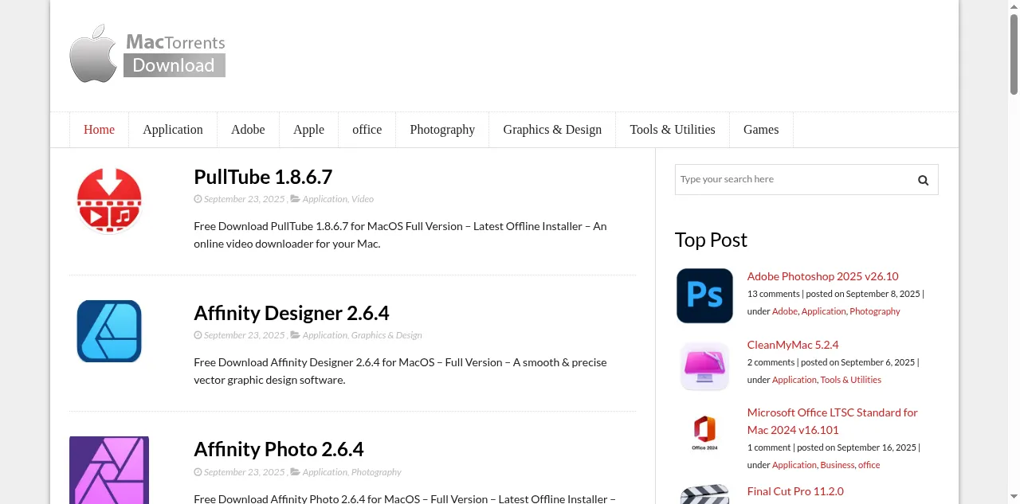Open the Photography menu category
Viewport: 1020px width, 504px height.
pos(442,130)
